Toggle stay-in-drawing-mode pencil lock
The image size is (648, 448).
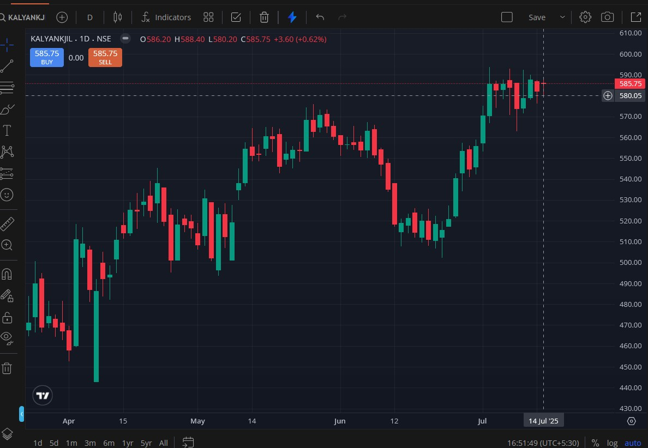tap(7, 295)
